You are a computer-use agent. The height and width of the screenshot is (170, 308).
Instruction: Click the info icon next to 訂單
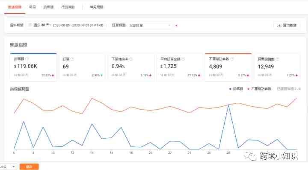coord(72,59)
